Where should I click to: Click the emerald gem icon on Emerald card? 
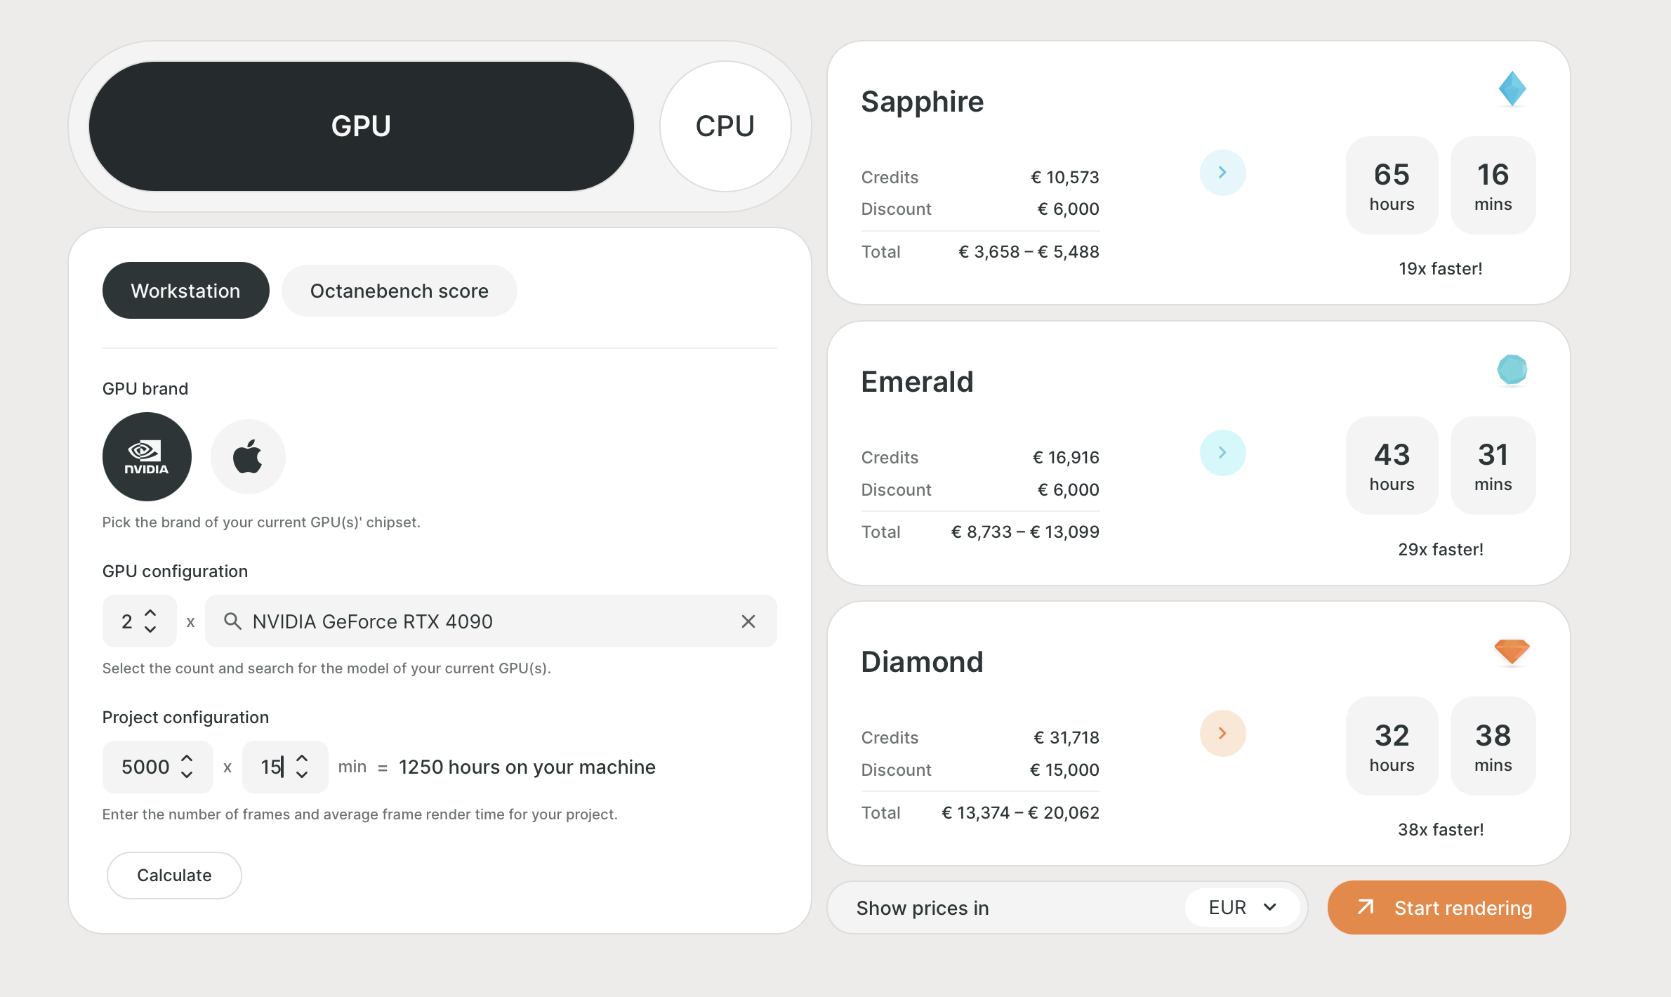pyautogui.click(x=1513, y=370)
